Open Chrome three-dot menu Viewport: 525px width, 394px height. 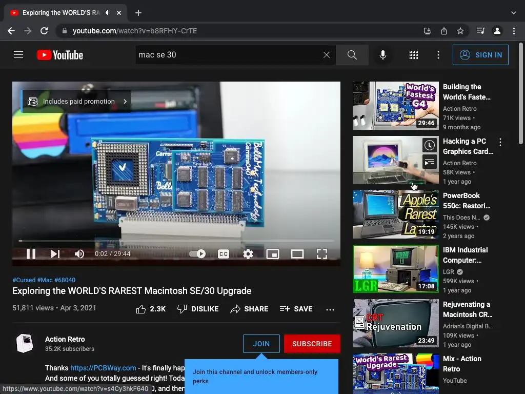514,31
